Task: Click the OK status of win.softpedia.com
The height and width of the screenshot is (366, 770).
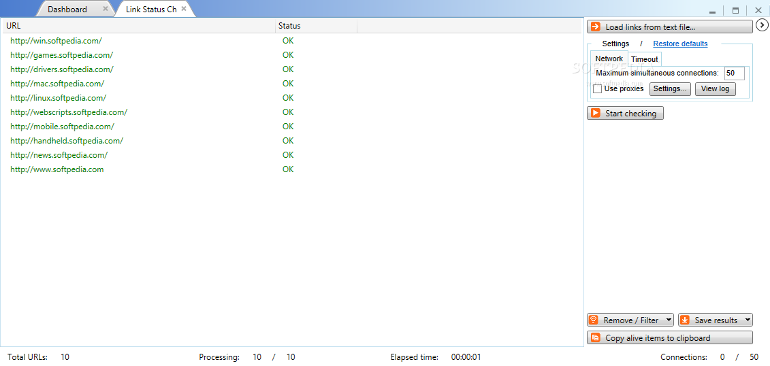Action: [288, 41]
